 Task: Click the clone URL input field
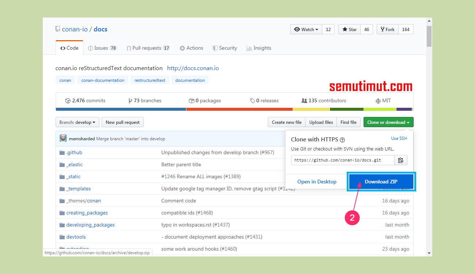[x=343, y=160]
